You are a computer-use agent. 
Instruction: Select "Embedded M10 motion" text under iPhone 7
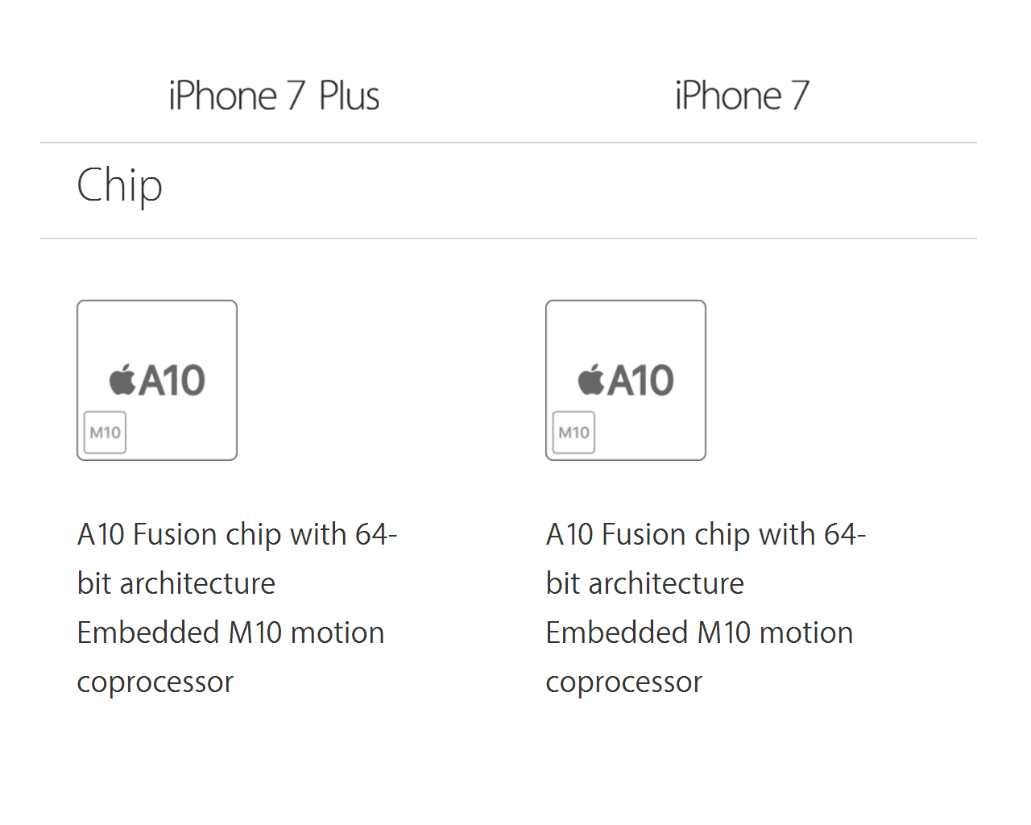(x=699, y=633)
